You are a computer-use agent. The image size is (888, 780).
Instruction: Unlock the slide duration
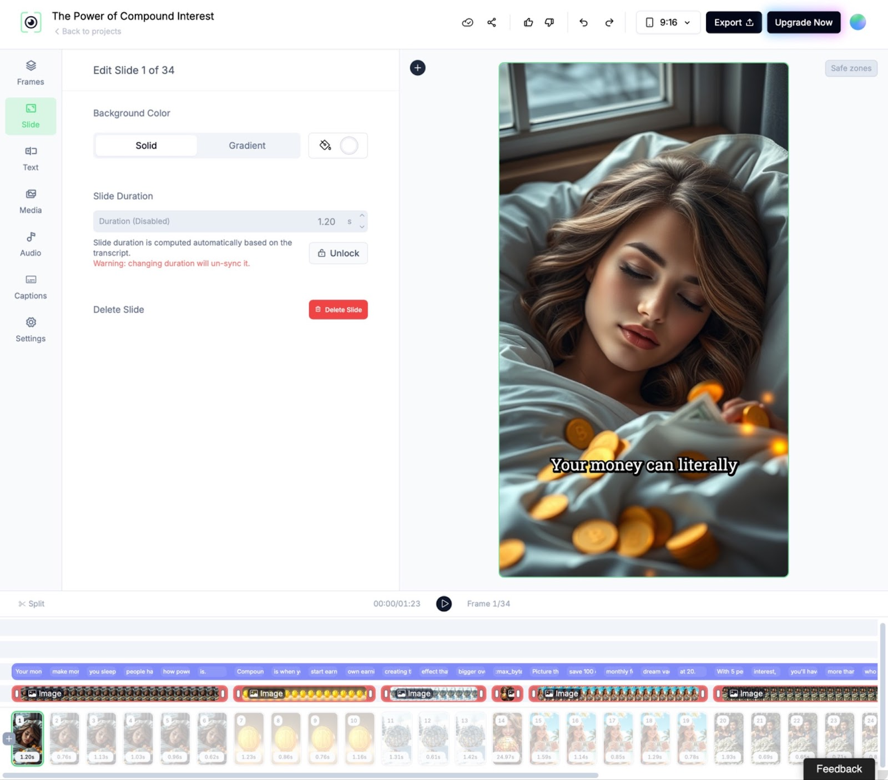coord(338,253)
